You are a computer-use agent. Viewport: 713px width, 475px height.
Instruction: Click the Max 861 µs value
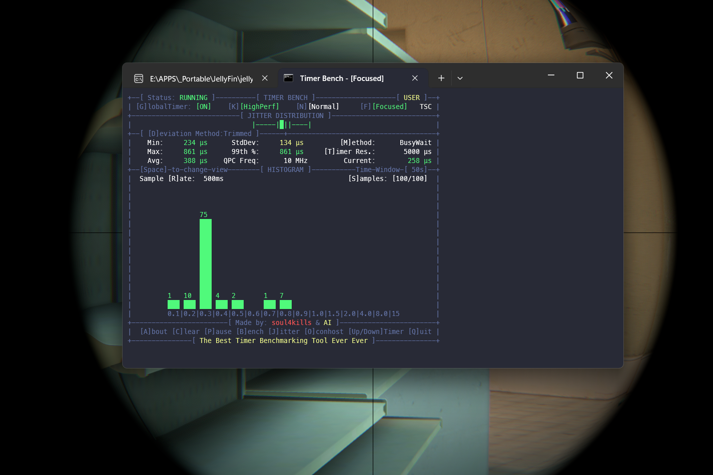click(x=196, y=151)
